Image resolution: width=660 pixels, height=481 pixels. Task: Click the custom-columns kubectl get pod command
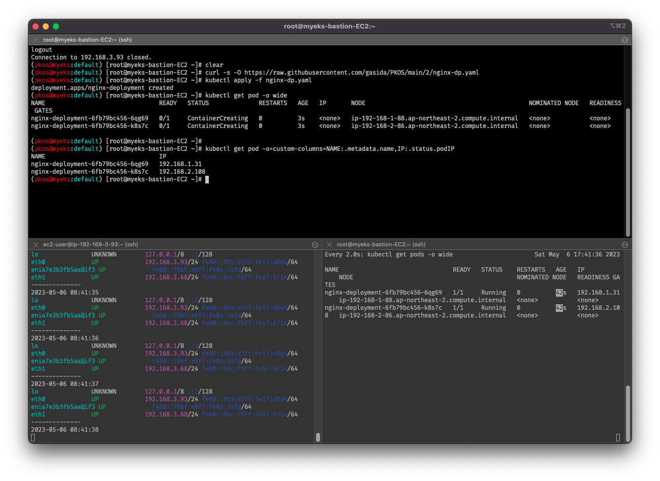point(330,149)
